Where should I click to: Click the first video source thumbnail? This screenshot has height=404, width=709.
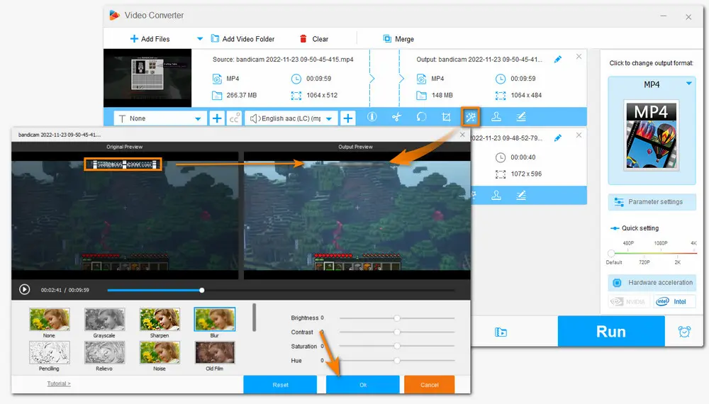pyautogui.click(x=147, y=78)
